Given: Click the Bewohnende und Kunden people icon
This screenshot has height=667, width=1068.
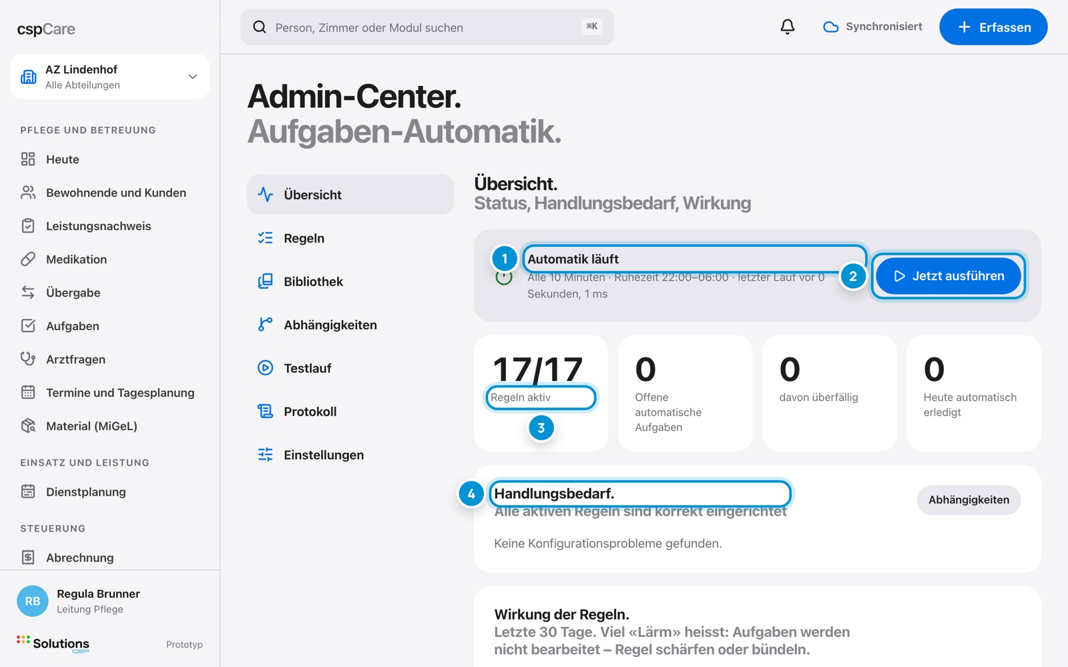Looking at the screenshot, I should pos(28,192).
